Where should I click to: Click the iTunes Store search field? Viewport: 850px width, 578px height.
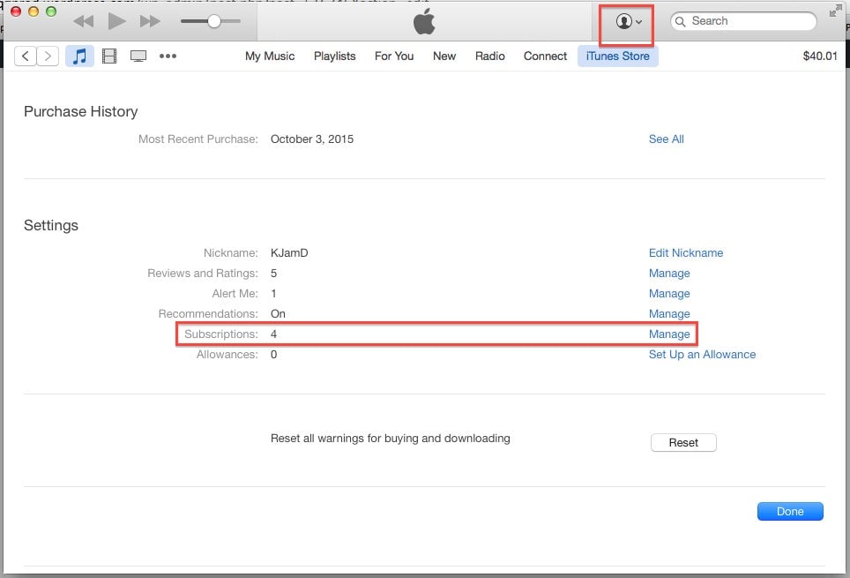743,21
